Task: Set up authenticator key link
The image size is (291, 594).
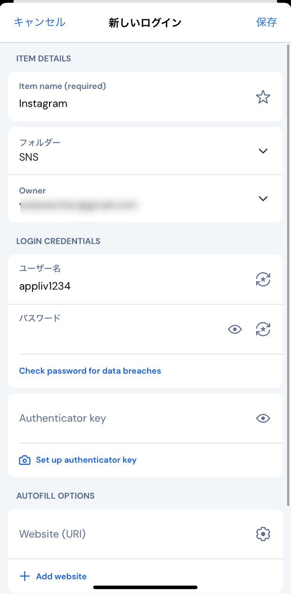Action: click(x=86, y=460)
